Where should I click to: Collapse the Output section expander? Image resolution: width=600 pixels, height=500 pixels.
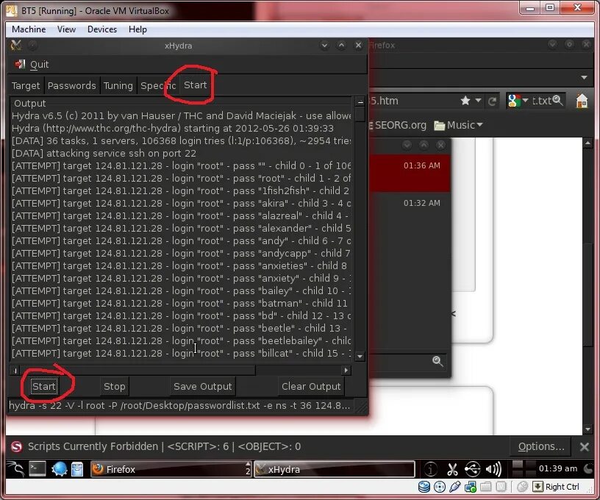pyautogui.click(x=360, y=101)
